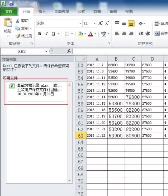168x196 pixels.
Task: Center text horizontally
Action: [124, 34]
